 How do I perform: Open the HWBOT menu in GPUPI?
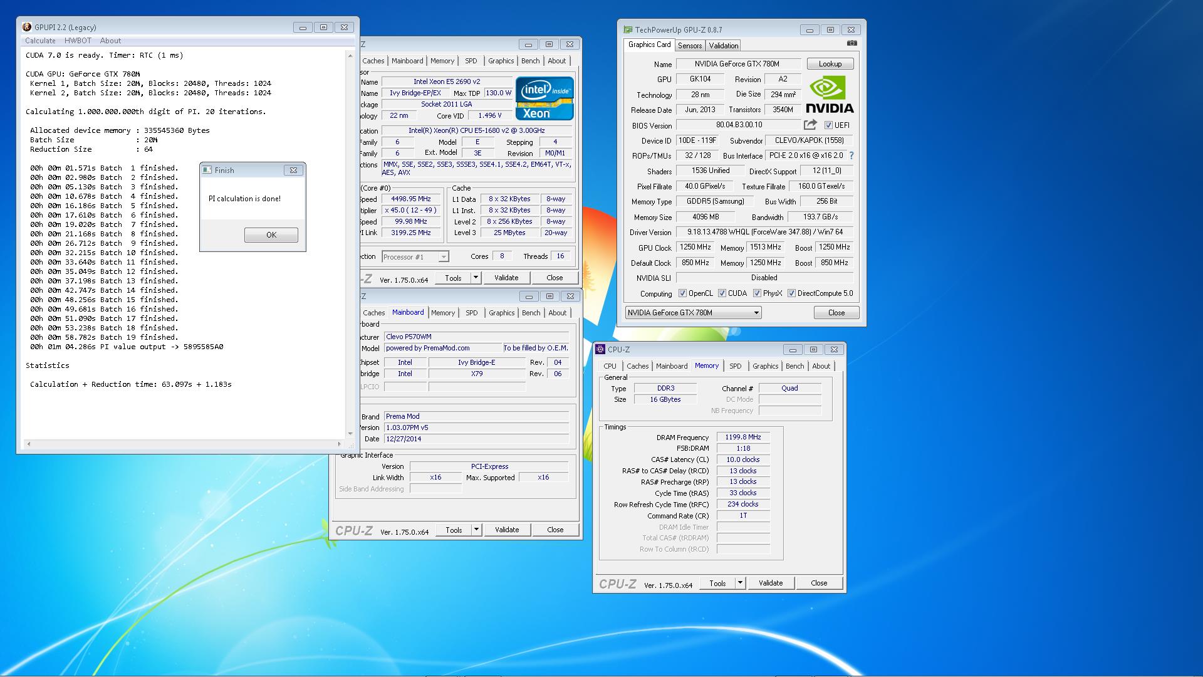tap(78, 41)
